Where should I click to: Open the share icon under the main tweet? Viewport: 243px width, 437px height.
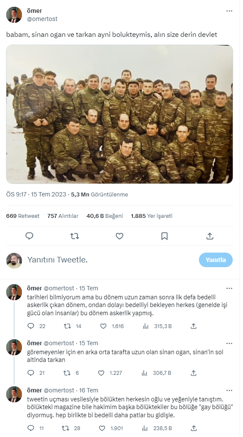[x=210, y=236]
